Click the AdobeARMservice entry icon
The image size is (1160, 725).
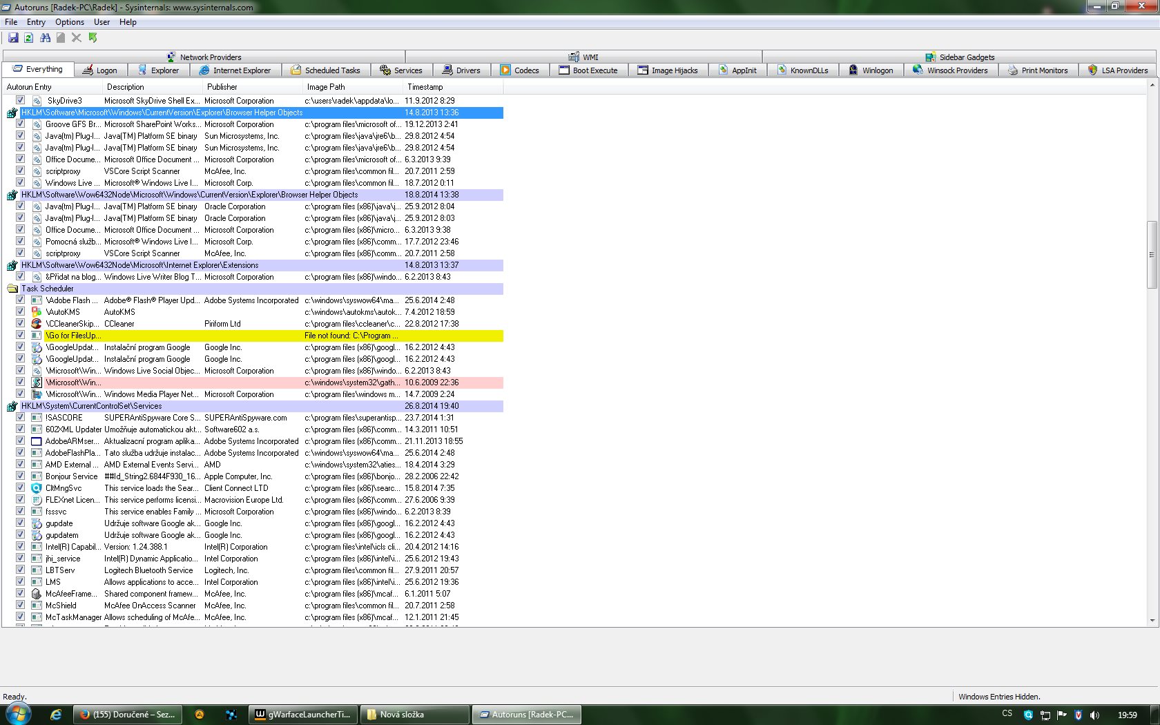tap(37, 441)
